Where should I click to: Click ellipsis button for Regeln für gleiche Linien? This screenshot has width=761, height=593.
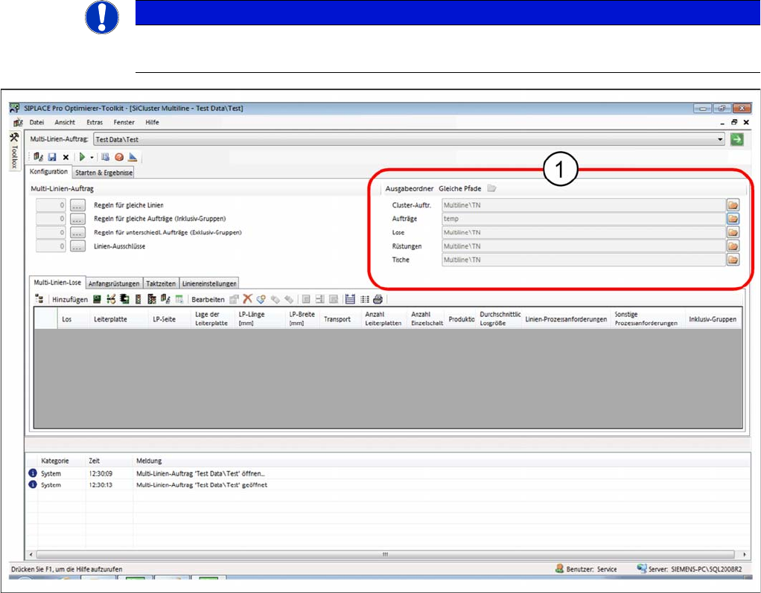(77, 205)
